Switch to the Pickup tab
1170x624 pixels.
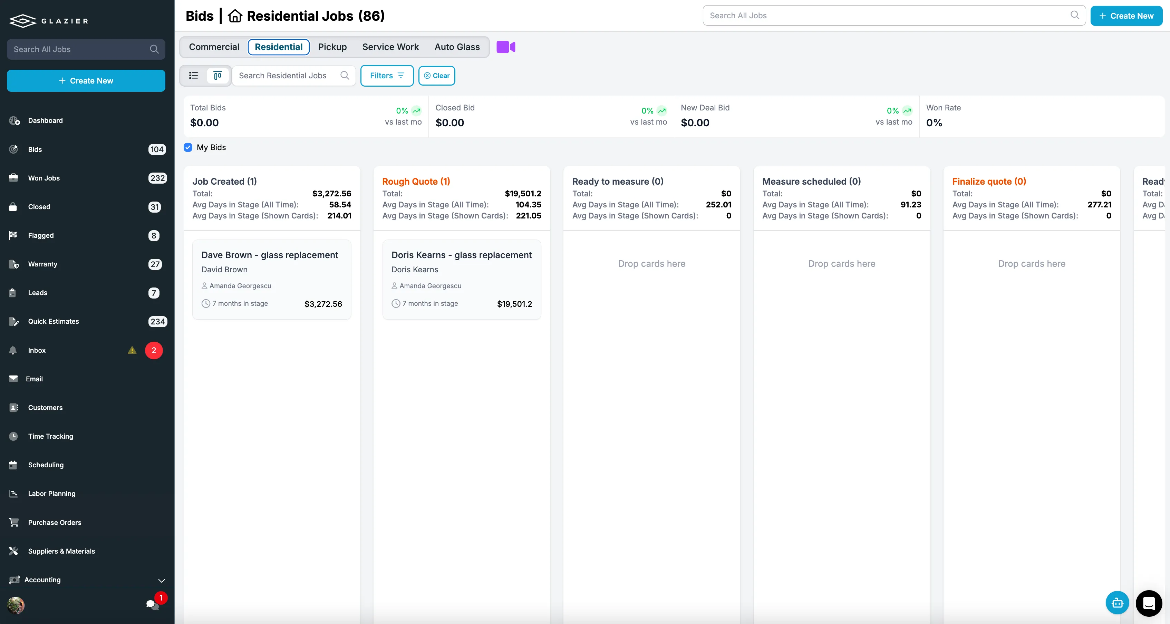332,47
